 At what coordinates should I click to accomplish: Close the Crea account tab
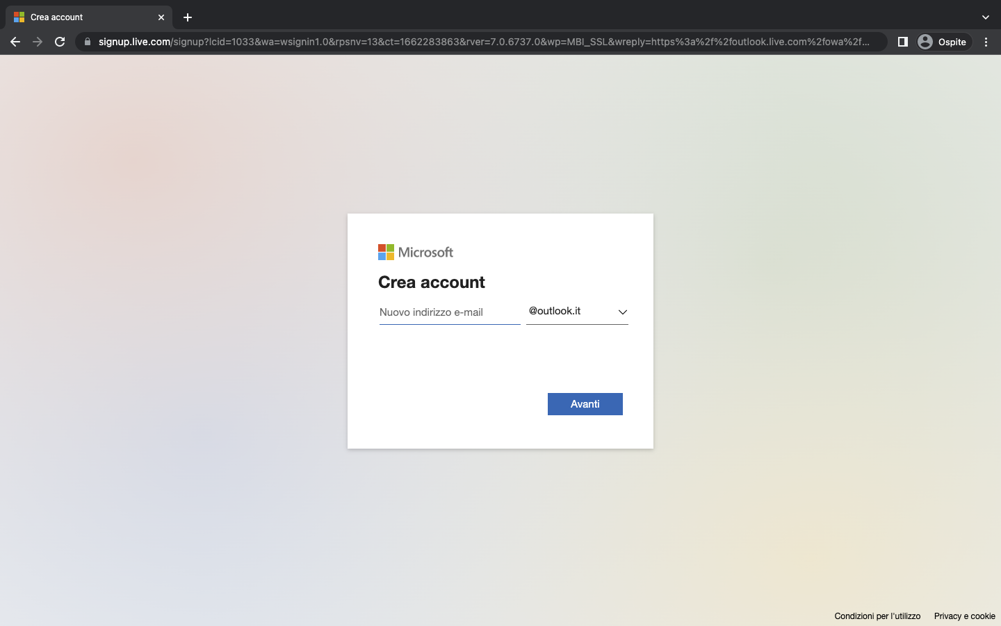pyautogui.click(x=161, y=17)
